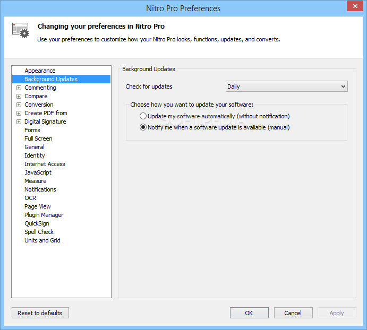Click the Apply button

tap(337, 313)
